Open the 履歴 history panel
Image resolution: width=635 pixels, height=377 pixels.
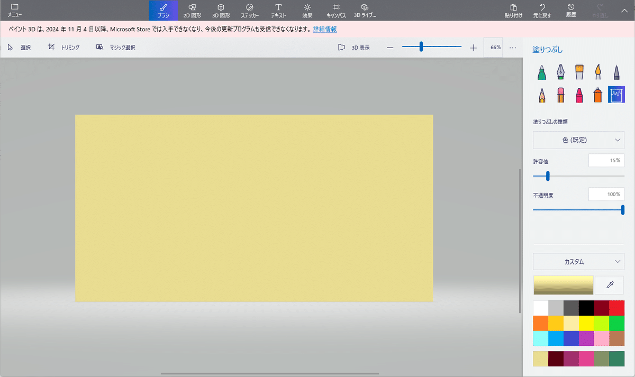pyautogui.click(x=571, y=10)
